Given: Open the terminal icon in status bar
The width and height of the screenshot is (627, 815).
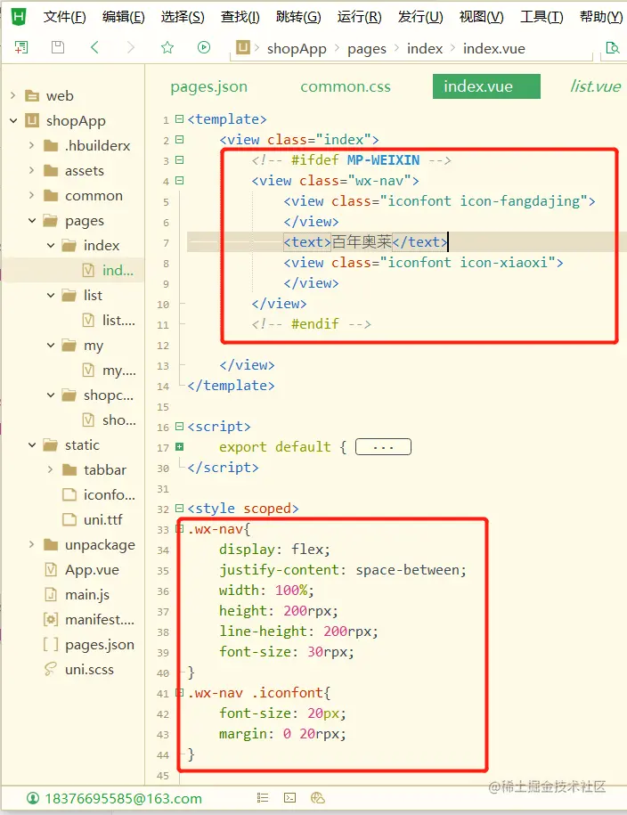Looking at the screenshot, I should pyautogui.click(x=290, y=797).
